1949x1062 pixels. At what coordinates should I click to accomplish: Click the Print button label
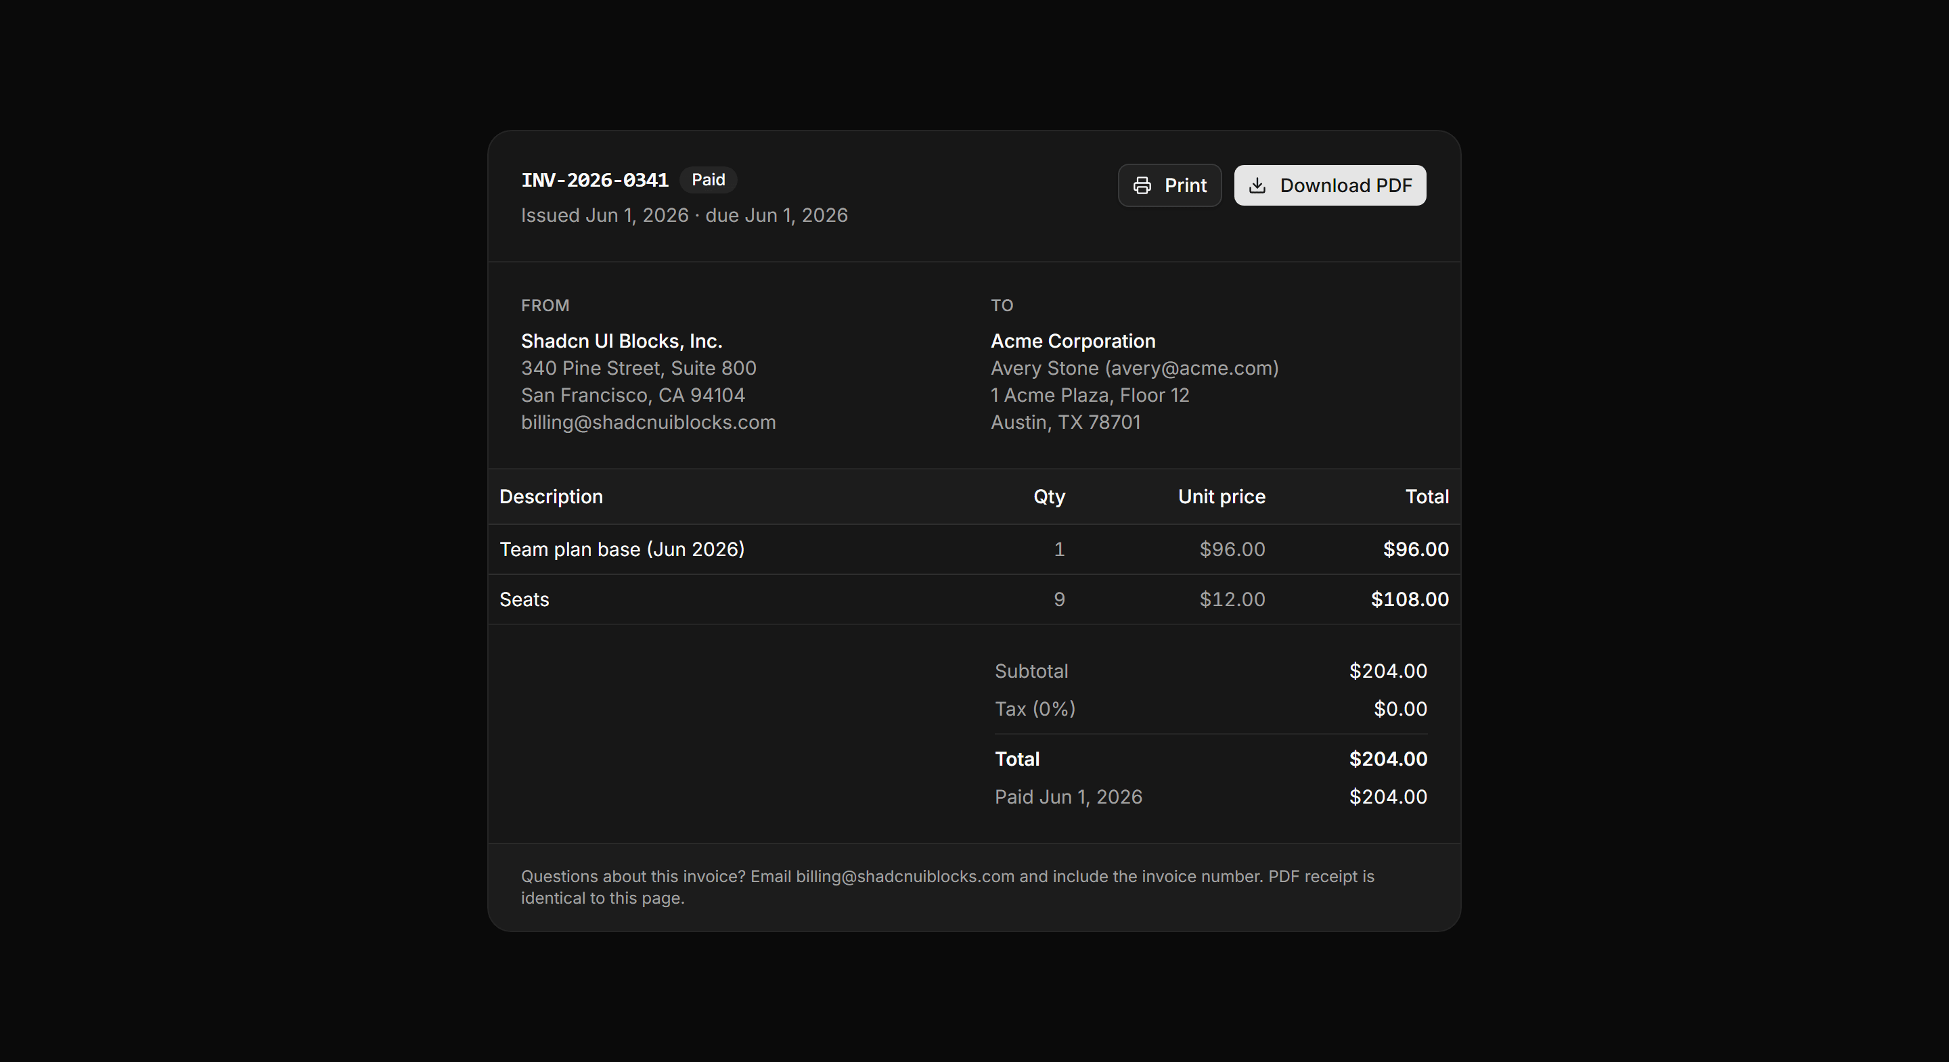point(1185,185)
